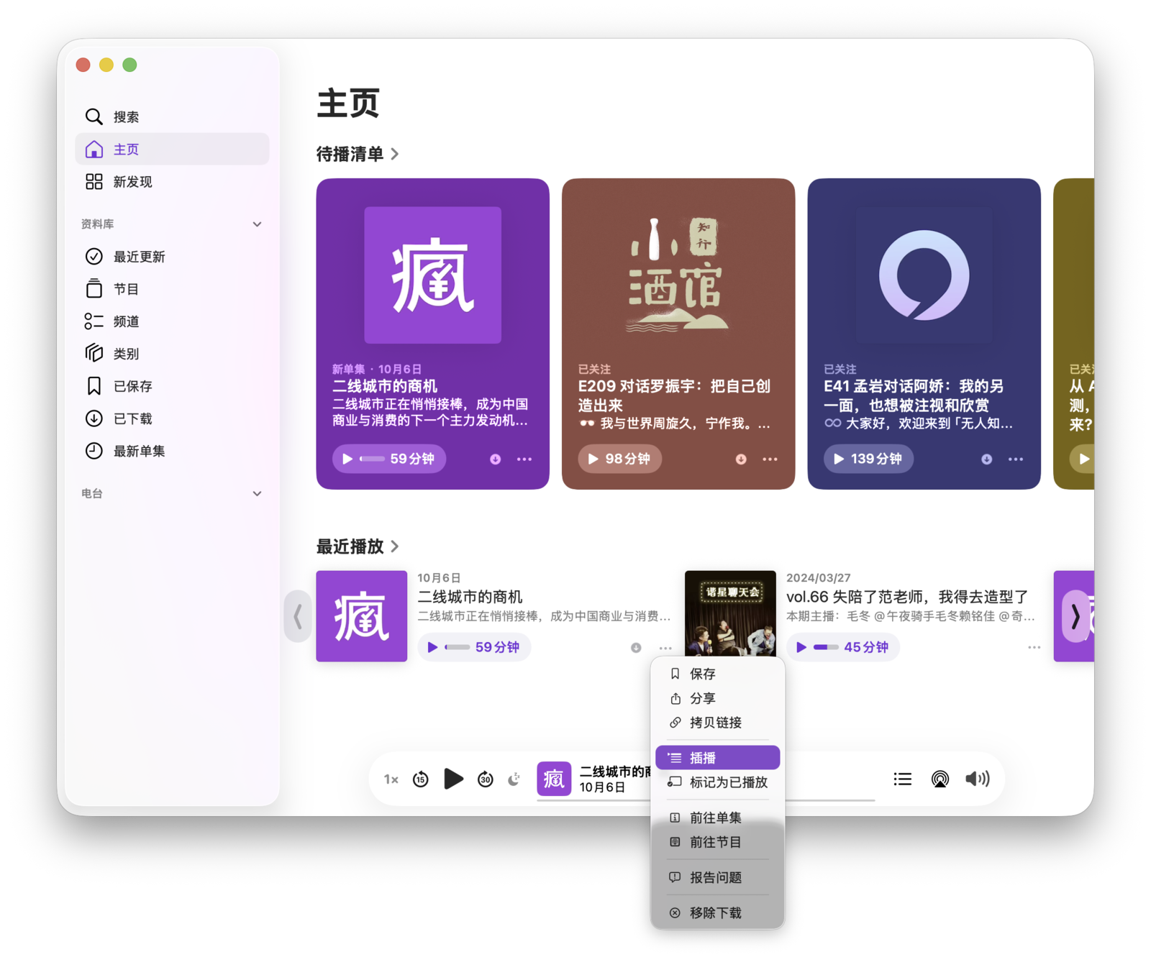
Task: Show the play queue list icon
Action: 902,779
